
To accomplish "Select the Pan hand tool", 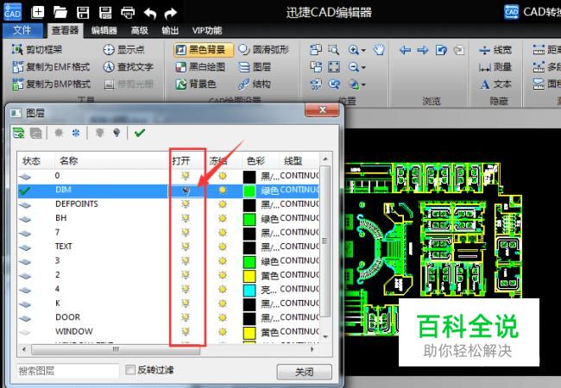I will coord(379,50).
